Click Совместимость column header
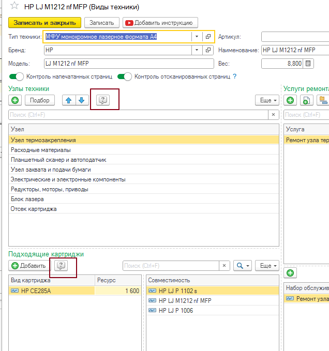This screenshot has height=351, width=329. coord(213,280)
